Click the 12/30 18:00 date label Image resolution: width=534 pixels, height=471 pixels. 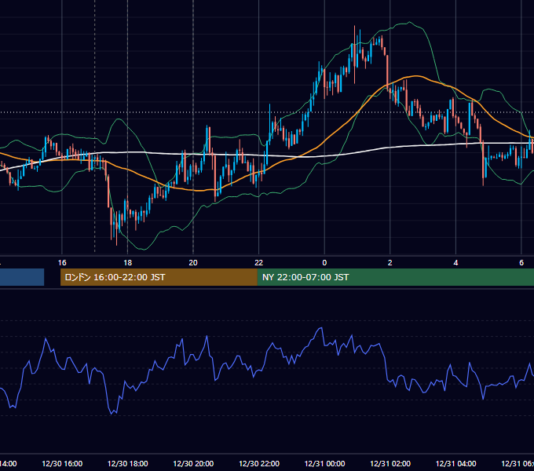pos(128,464)
